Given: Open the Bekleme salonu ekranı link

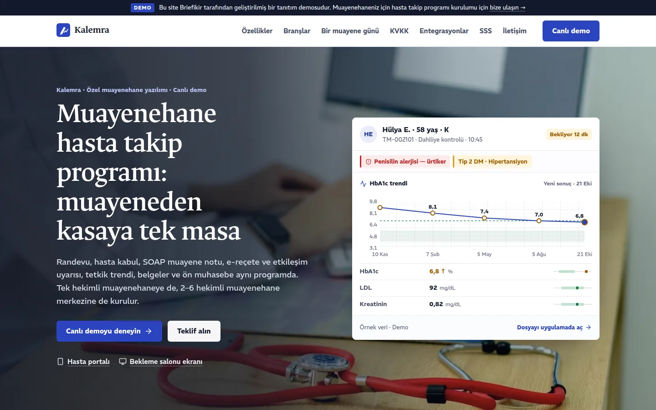Looking at the screenshot, I should coord(166,362).
